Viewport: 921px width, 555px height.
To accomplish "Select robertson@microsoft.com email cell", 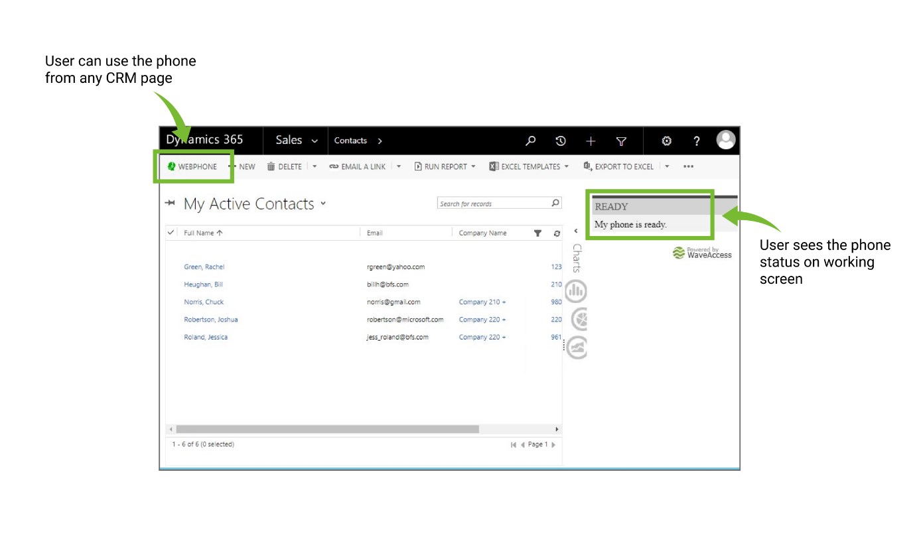I will (x=405, y=320).
